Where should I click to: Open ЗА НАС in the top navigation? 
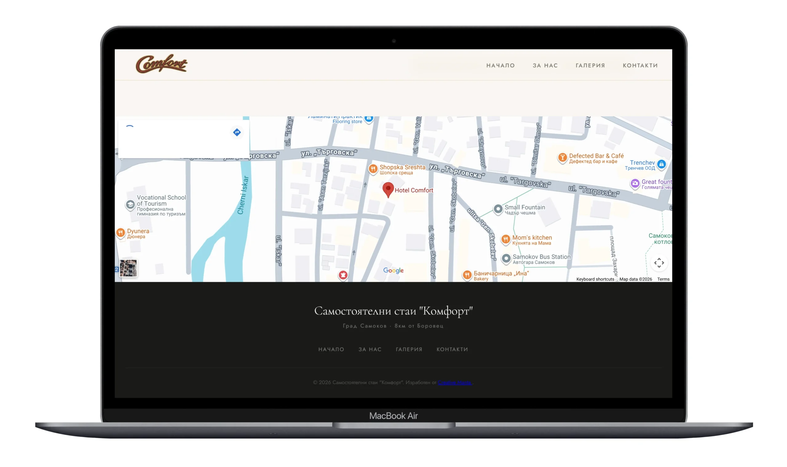tap(545, 65)
